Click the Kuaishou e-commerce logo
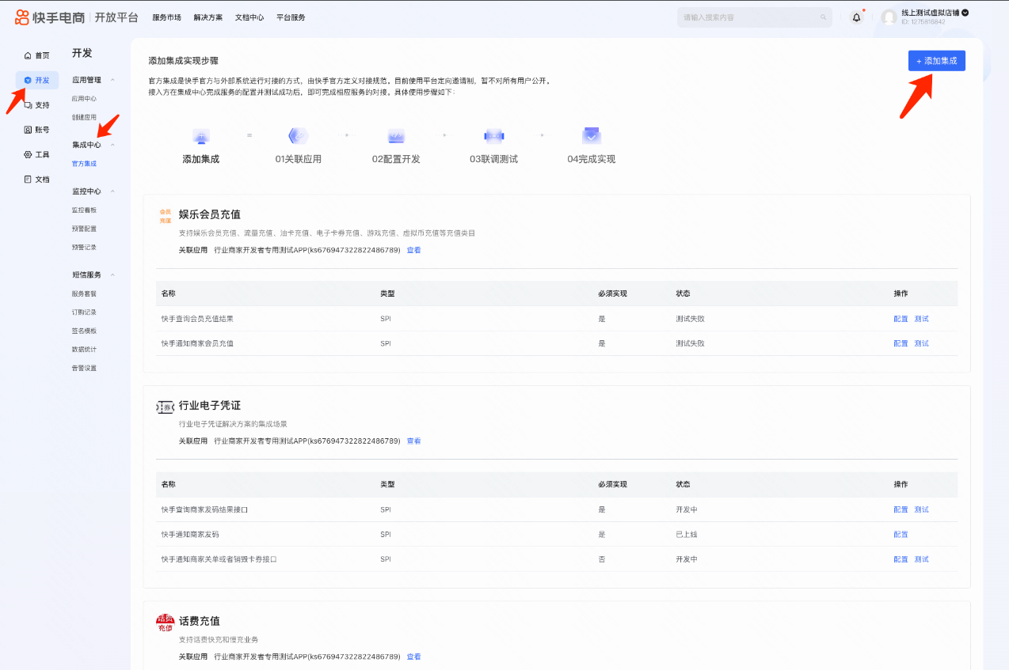 (50, 17)
